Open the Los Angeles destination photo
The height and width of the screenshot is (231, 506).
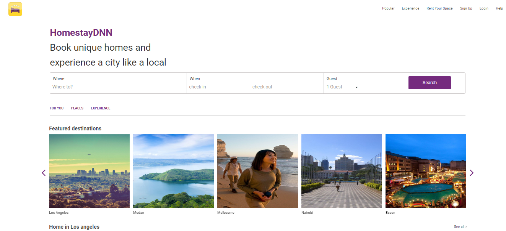click(x=89, y=171)
